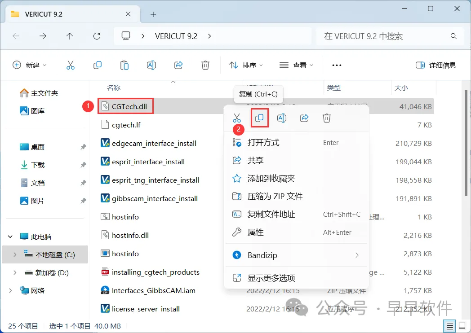Sort by the 类型 column header
This screenshot has width=471, height=333.
click(334, 88)
